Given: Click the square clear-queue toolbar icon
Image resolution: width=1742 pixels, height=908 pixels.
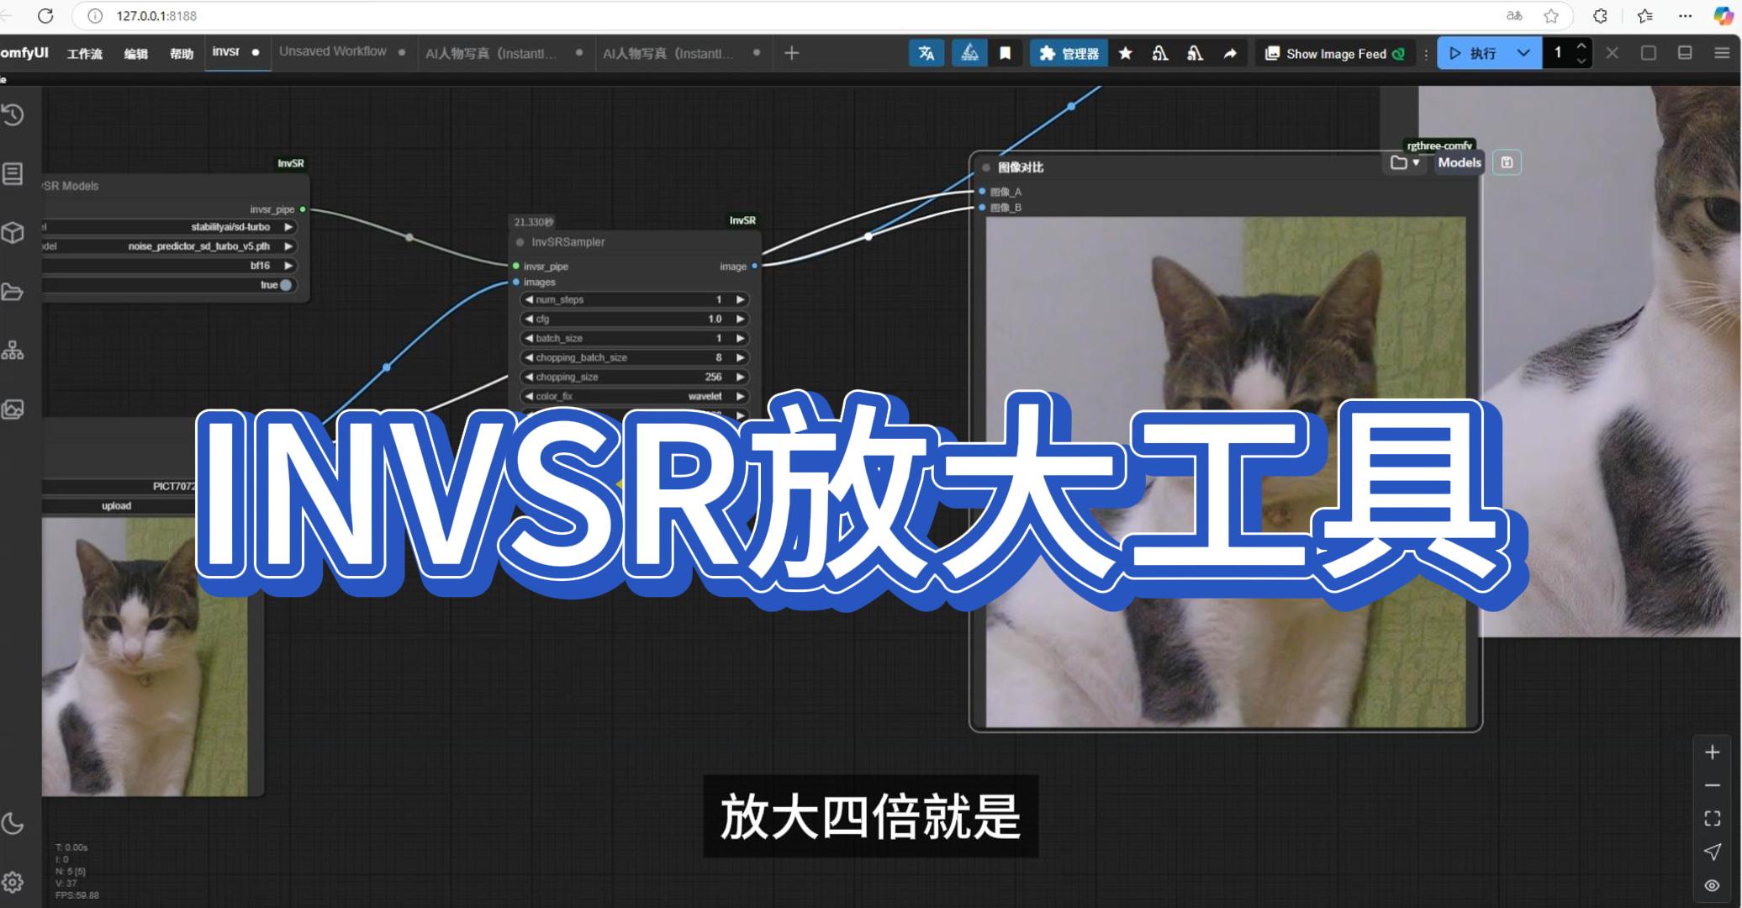Looking at the screenshot, I should click(x=1649, y=53).
